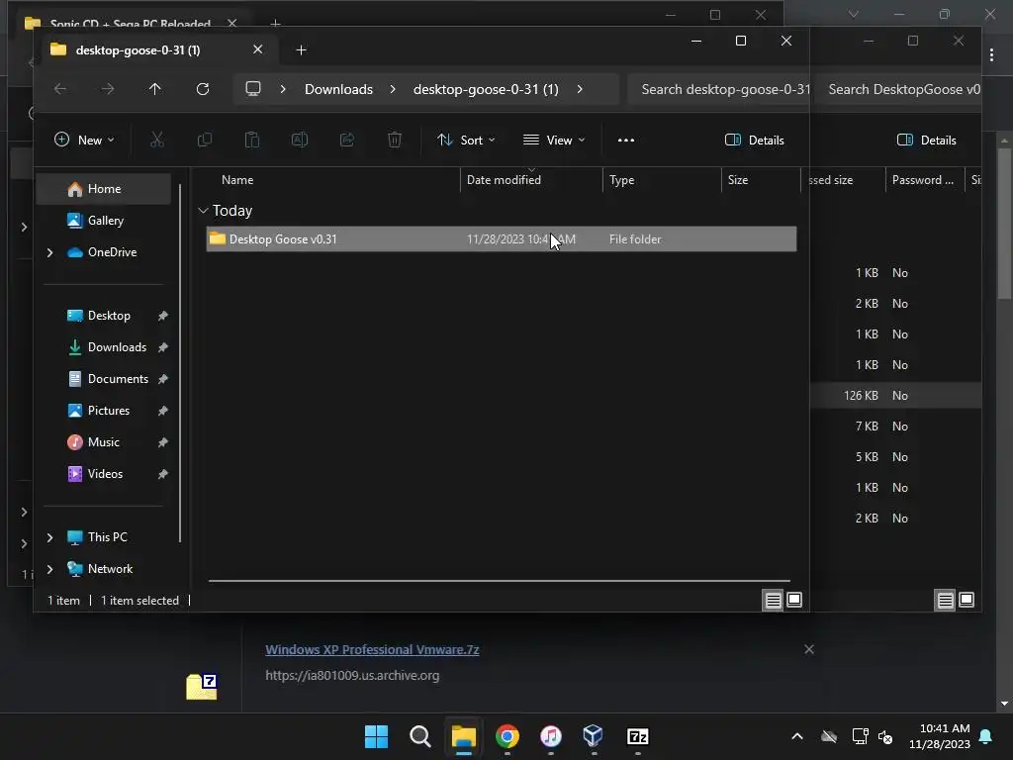
Task: Expand Network tree node
Action: (49, 569)
